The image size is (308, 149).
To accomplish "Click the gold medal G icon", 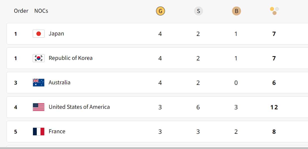I will 160,11.
